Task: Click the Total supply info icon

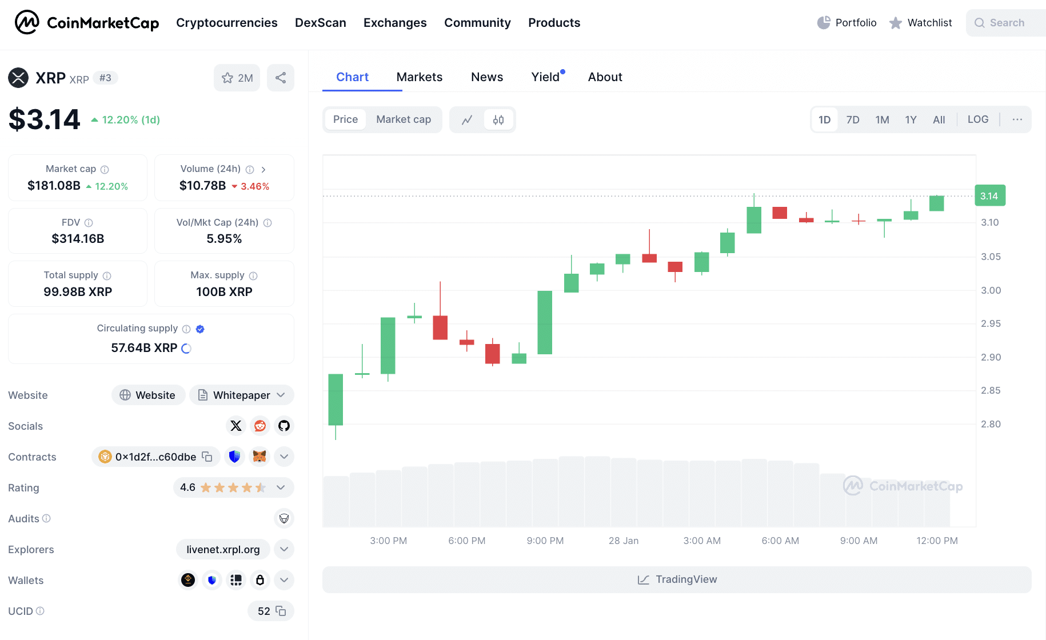Action: [107, 276]
